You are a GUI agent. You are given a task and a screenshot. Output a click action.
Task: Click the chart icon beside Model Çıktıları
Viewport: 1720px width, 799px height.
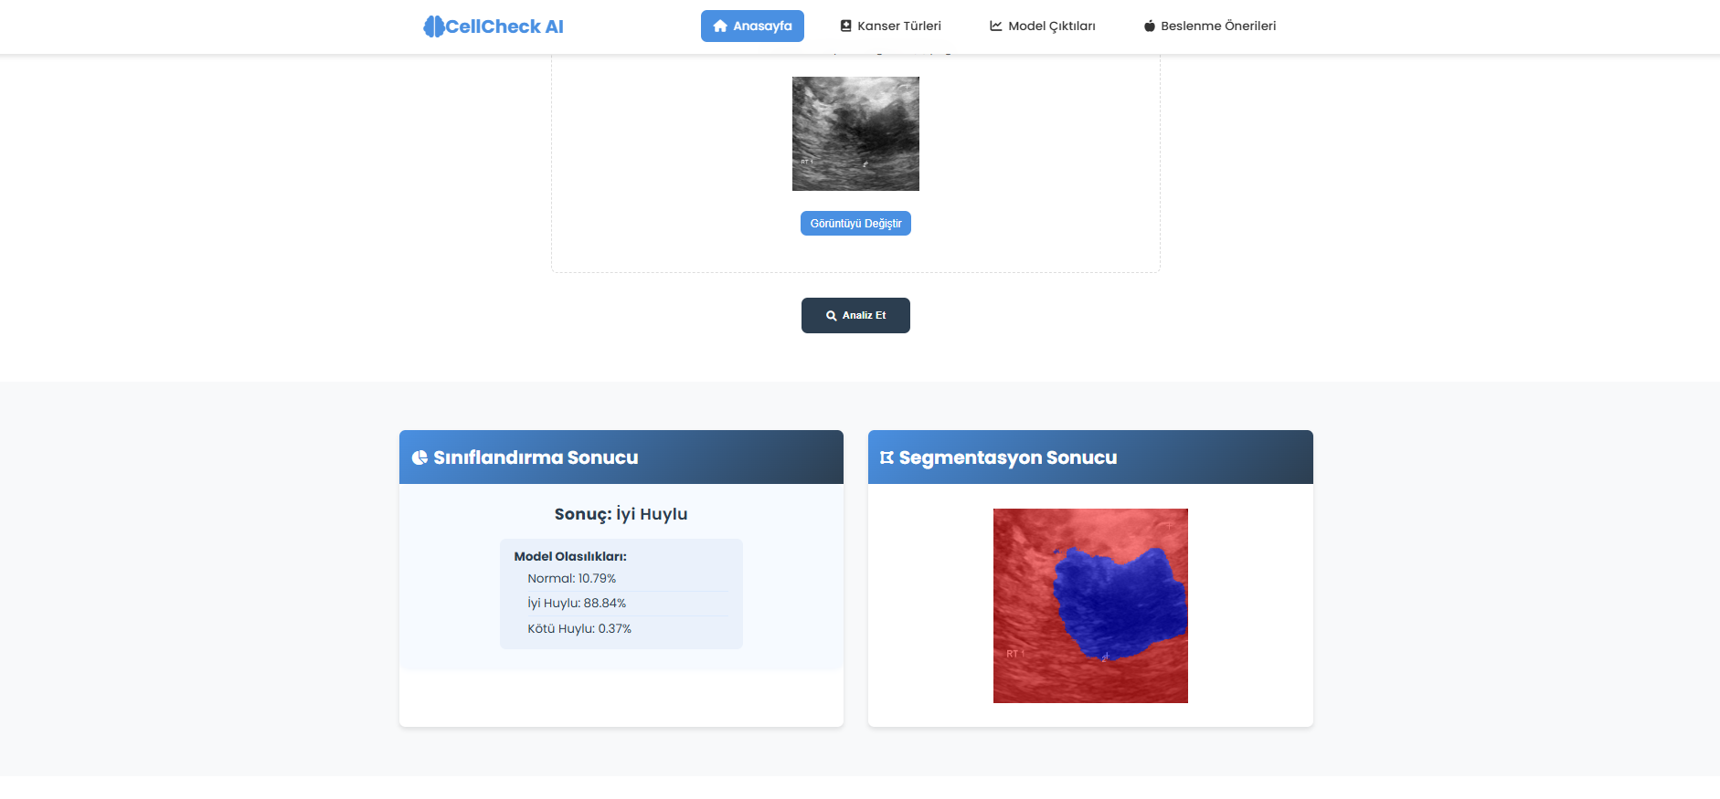(x=996, y=26)
